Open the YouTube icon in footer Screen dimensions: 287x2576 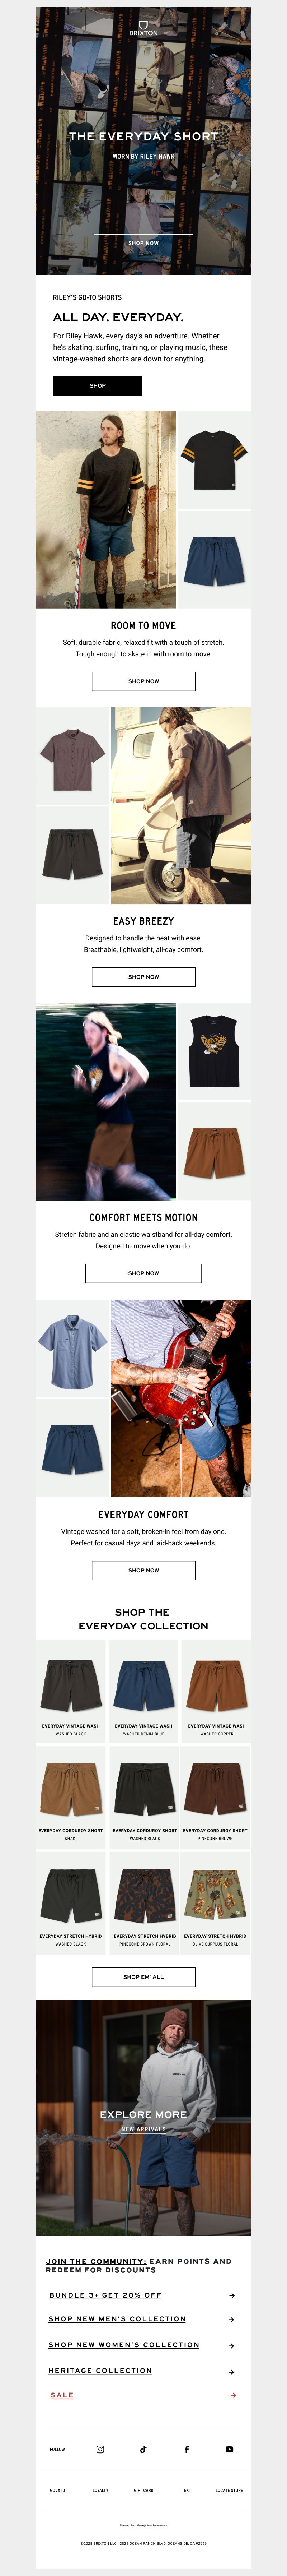pyautogui.click(x=229, y=2449)
